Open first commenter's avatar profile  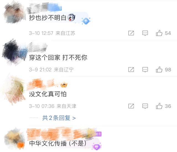click(x=14, y=13)
